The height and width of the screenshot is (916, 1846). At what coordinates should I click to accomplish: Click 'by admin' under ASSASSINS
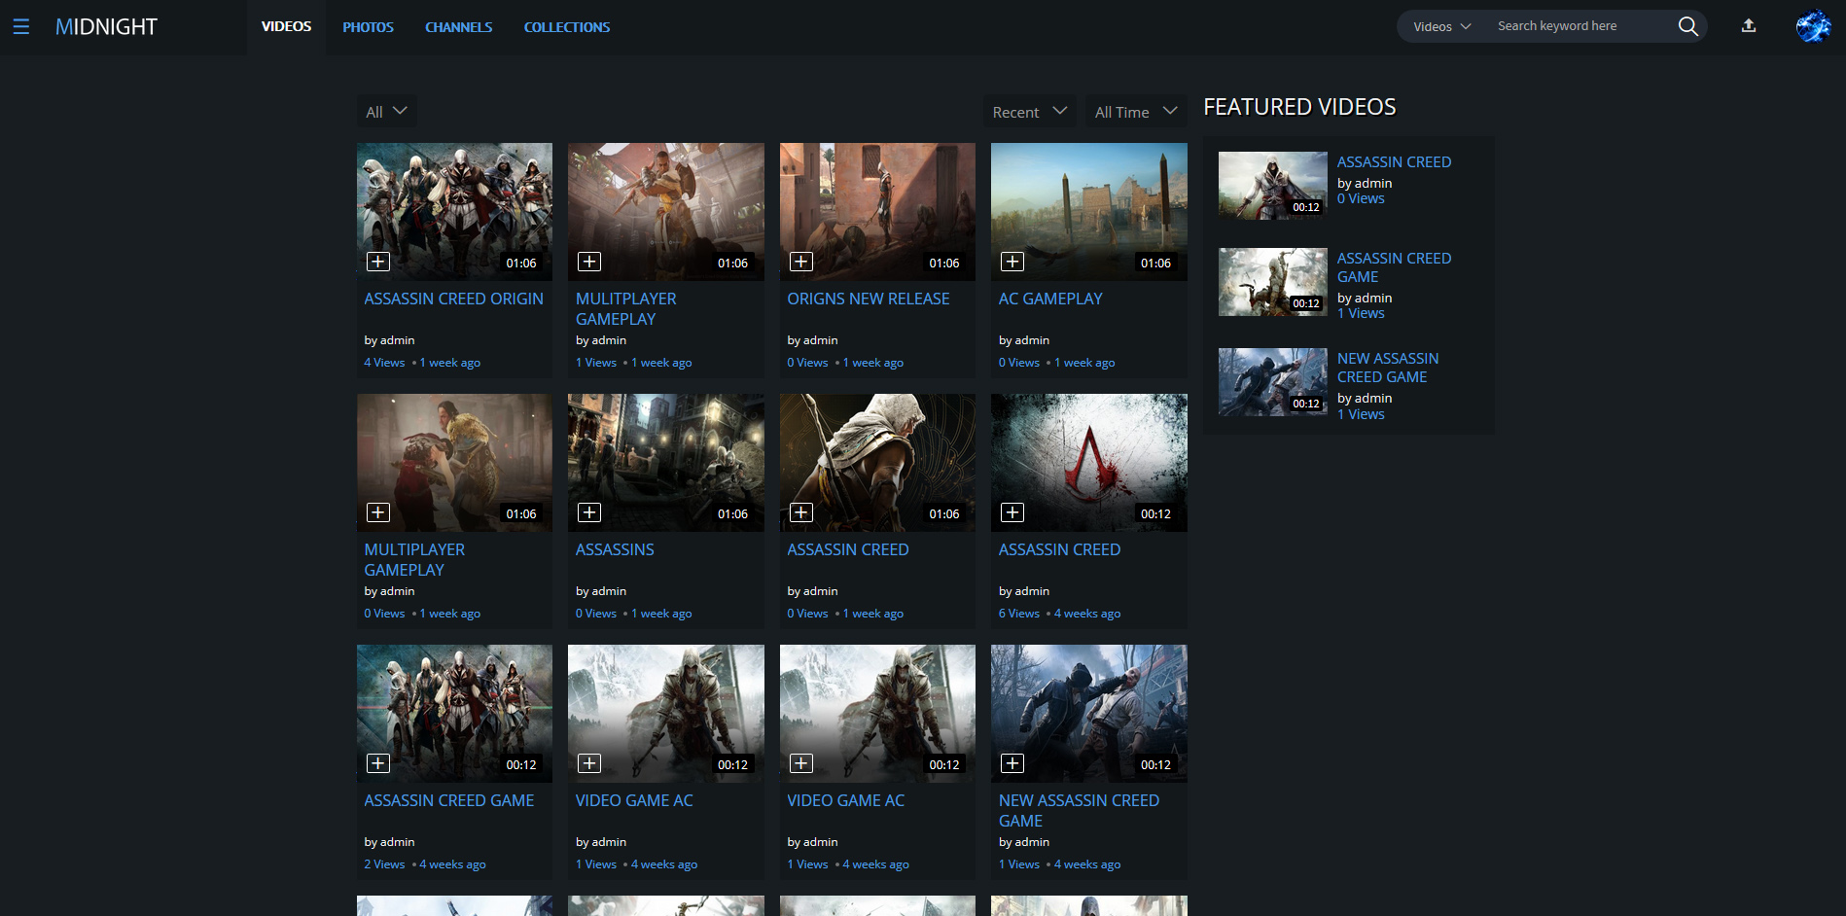pyautogui.click(x=601, y=590)
